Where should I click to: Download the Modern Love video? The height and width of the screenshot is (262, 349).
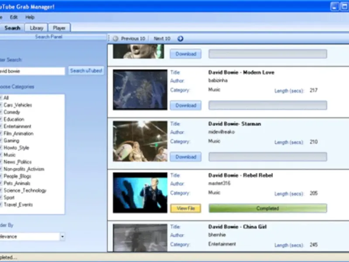pos(186,105)
